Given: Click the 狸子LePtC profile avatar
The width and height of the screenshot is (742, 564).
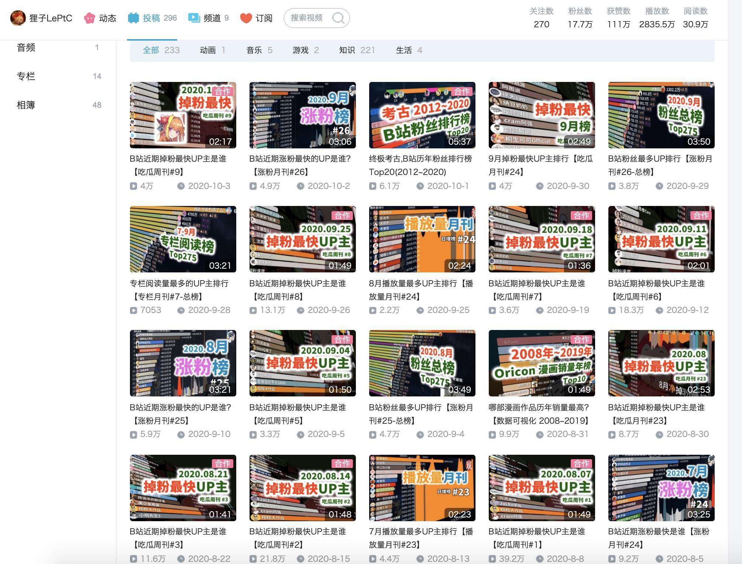Looking at the screenshot, I should click(18, 18).
